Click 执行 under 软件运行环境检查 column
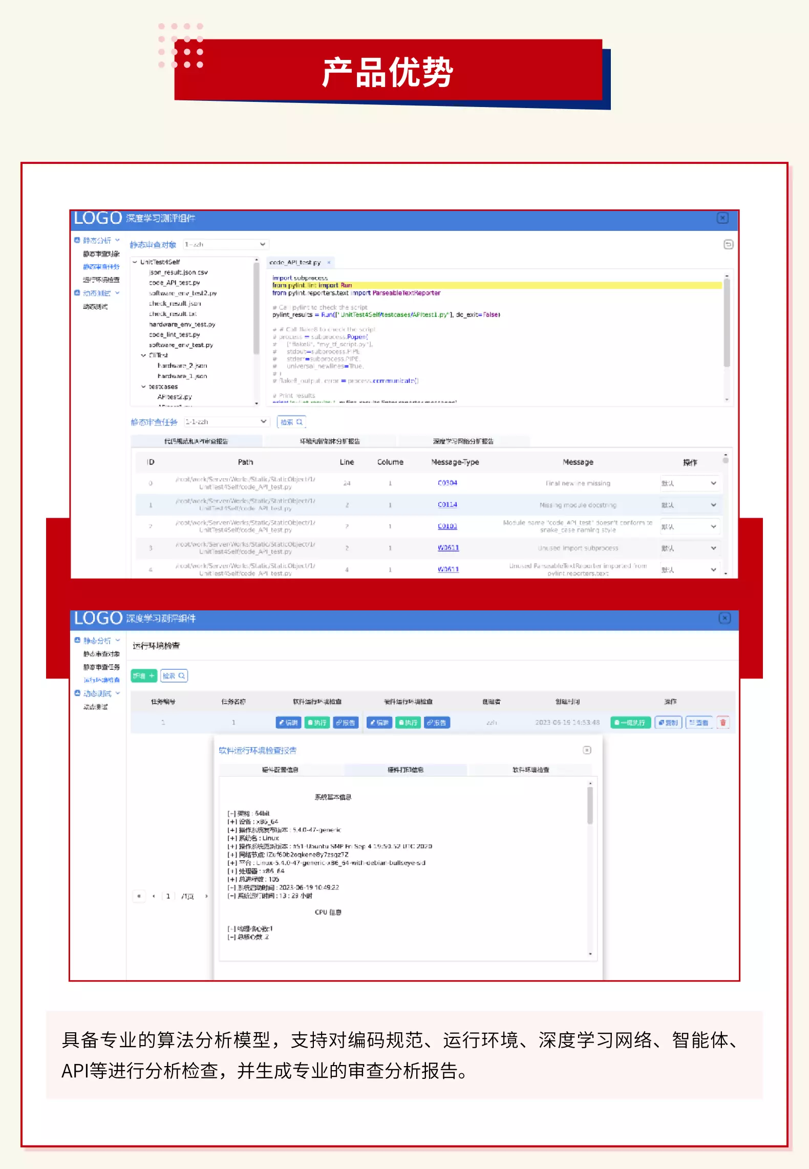809x1169 pixels. [x=317, y=722]
